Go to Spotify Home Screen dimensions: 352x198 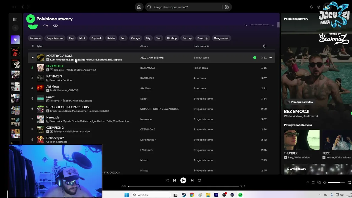139,7
